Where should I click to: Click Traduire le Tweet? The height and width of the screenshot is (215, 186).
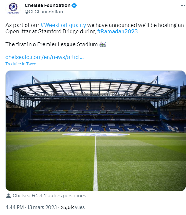pos(22,64)
